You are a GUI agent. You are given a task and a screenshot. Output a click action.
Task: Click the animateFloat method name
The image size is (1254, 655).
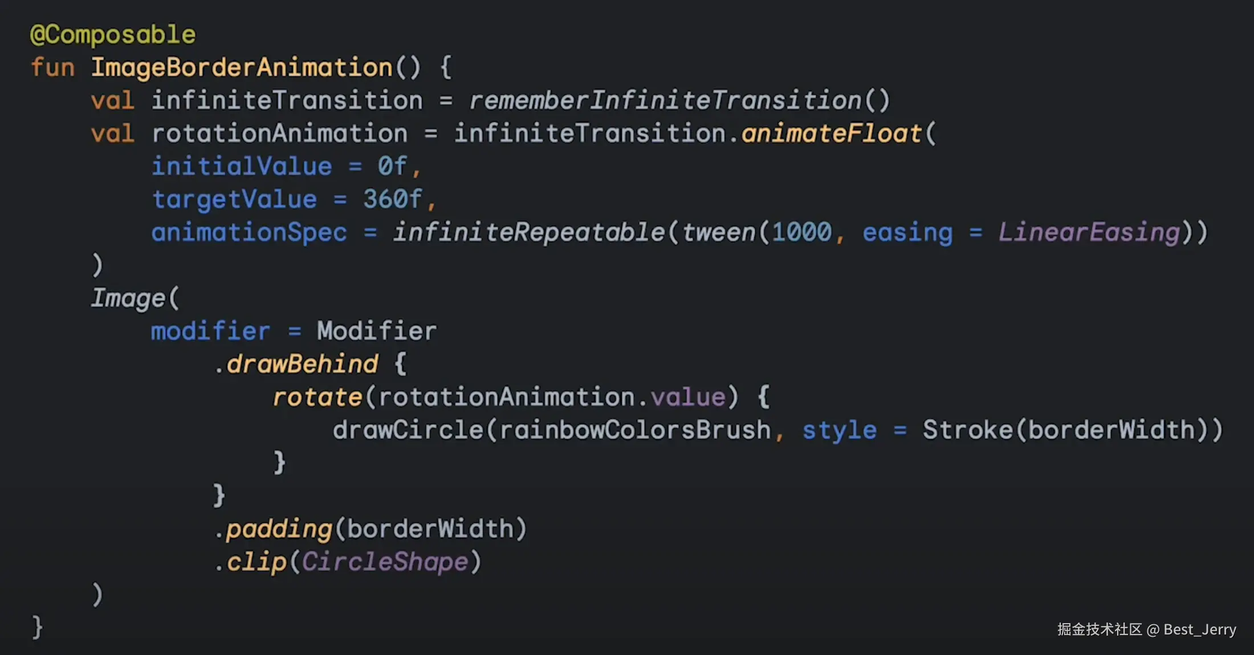coord(831,134)
